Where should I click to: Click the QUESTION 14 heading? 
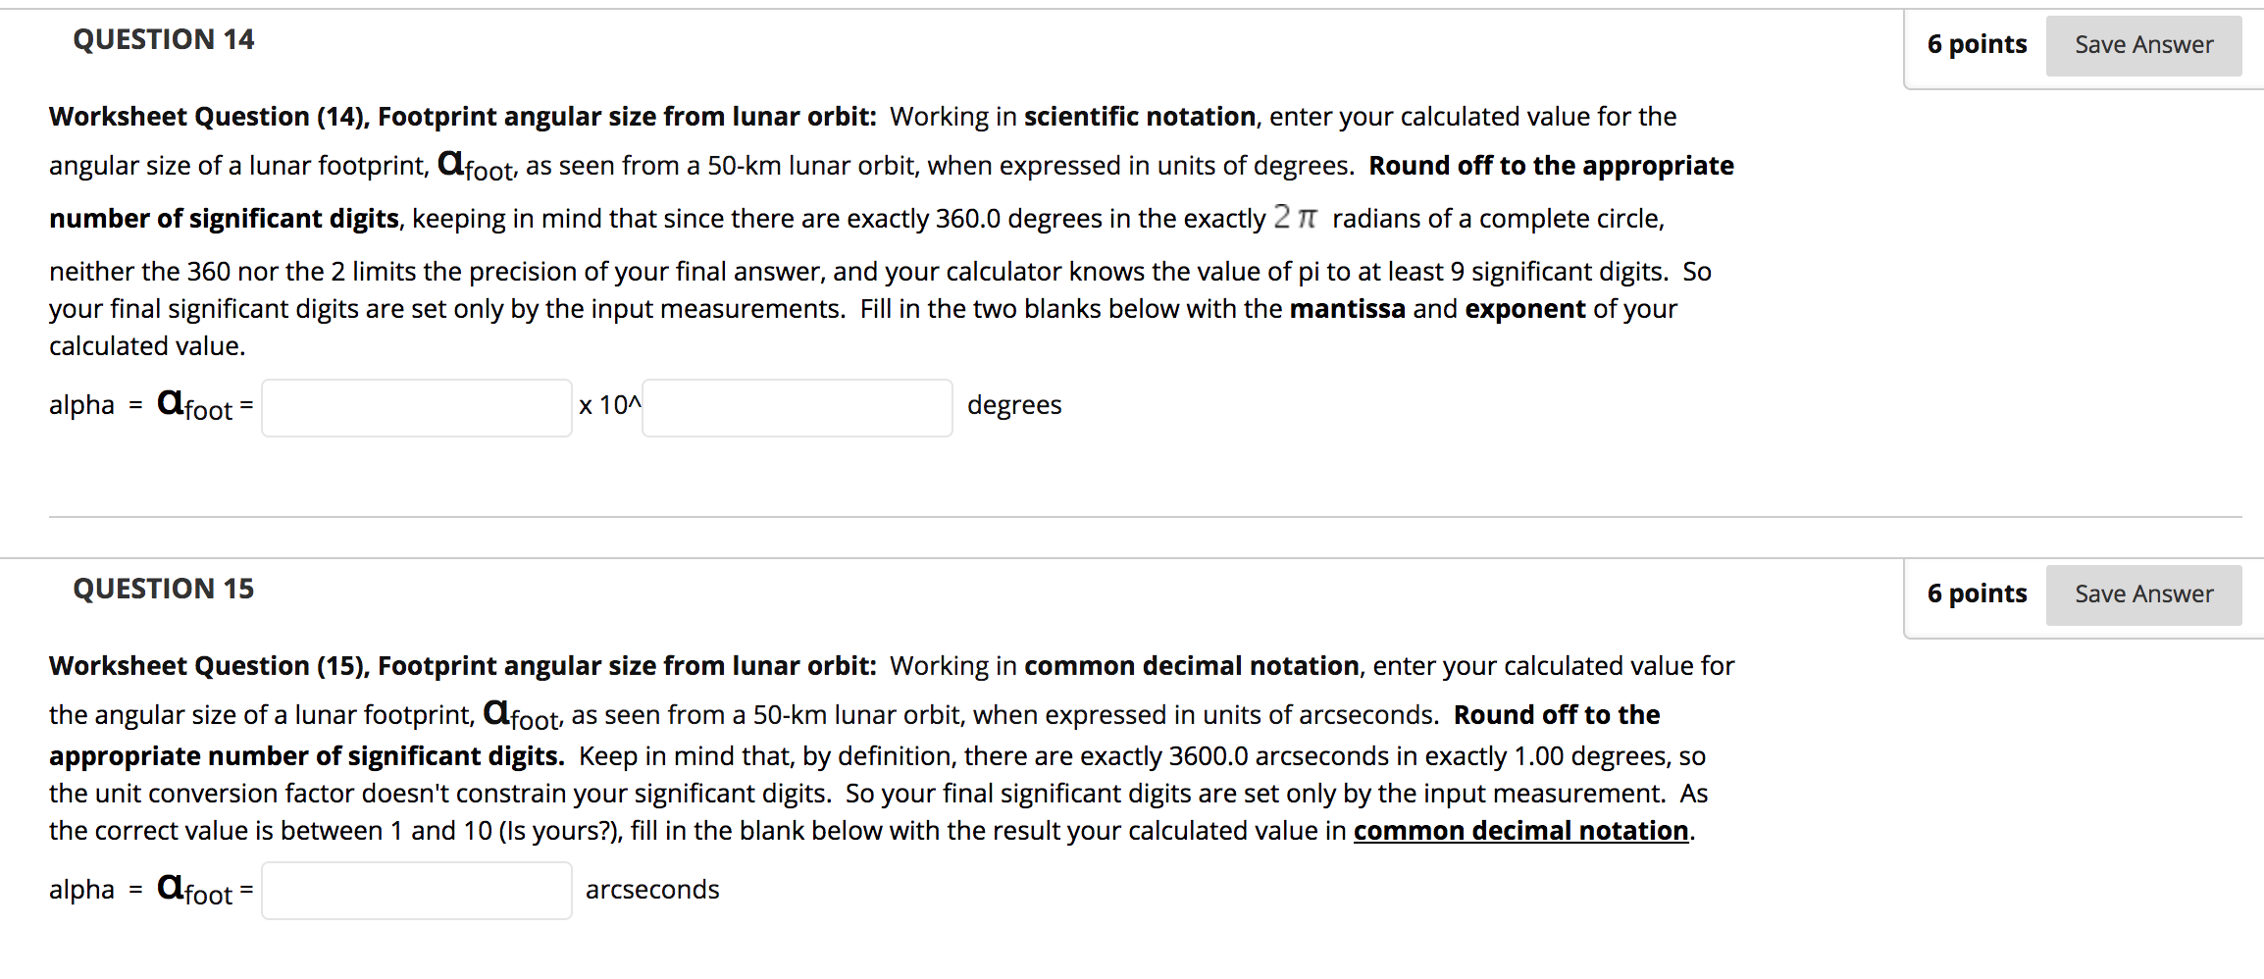pos(163,39)
